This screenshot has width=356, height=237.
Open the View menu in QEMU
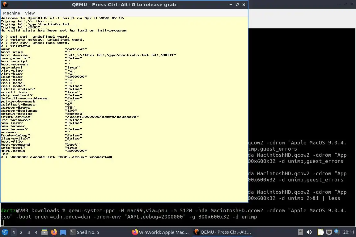point(30,13)
